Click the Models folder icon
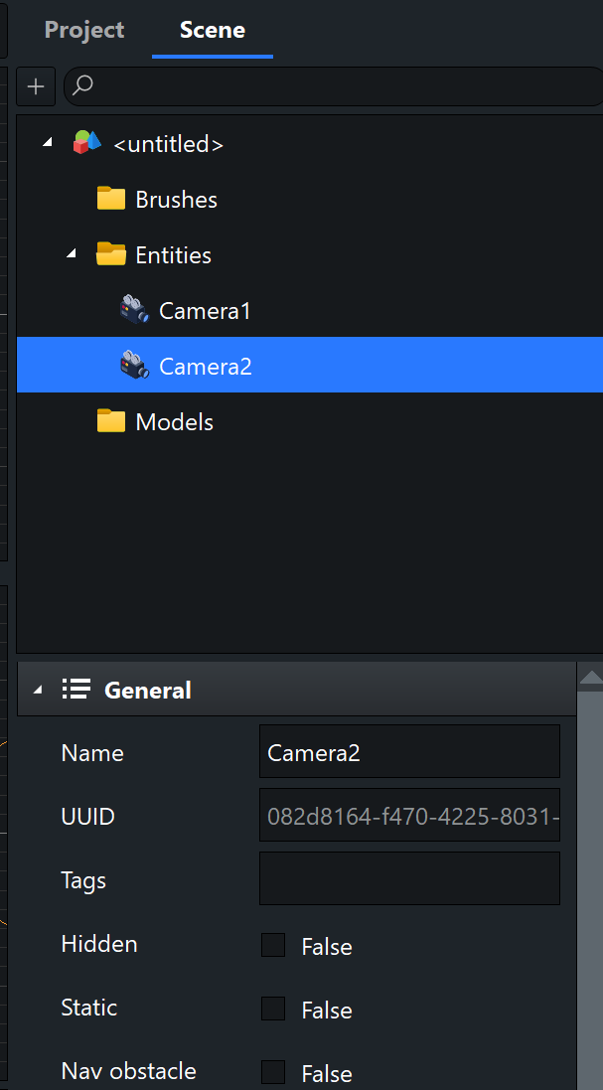Viewport: 603px width, 1090px height. click(x=111, y=421)
